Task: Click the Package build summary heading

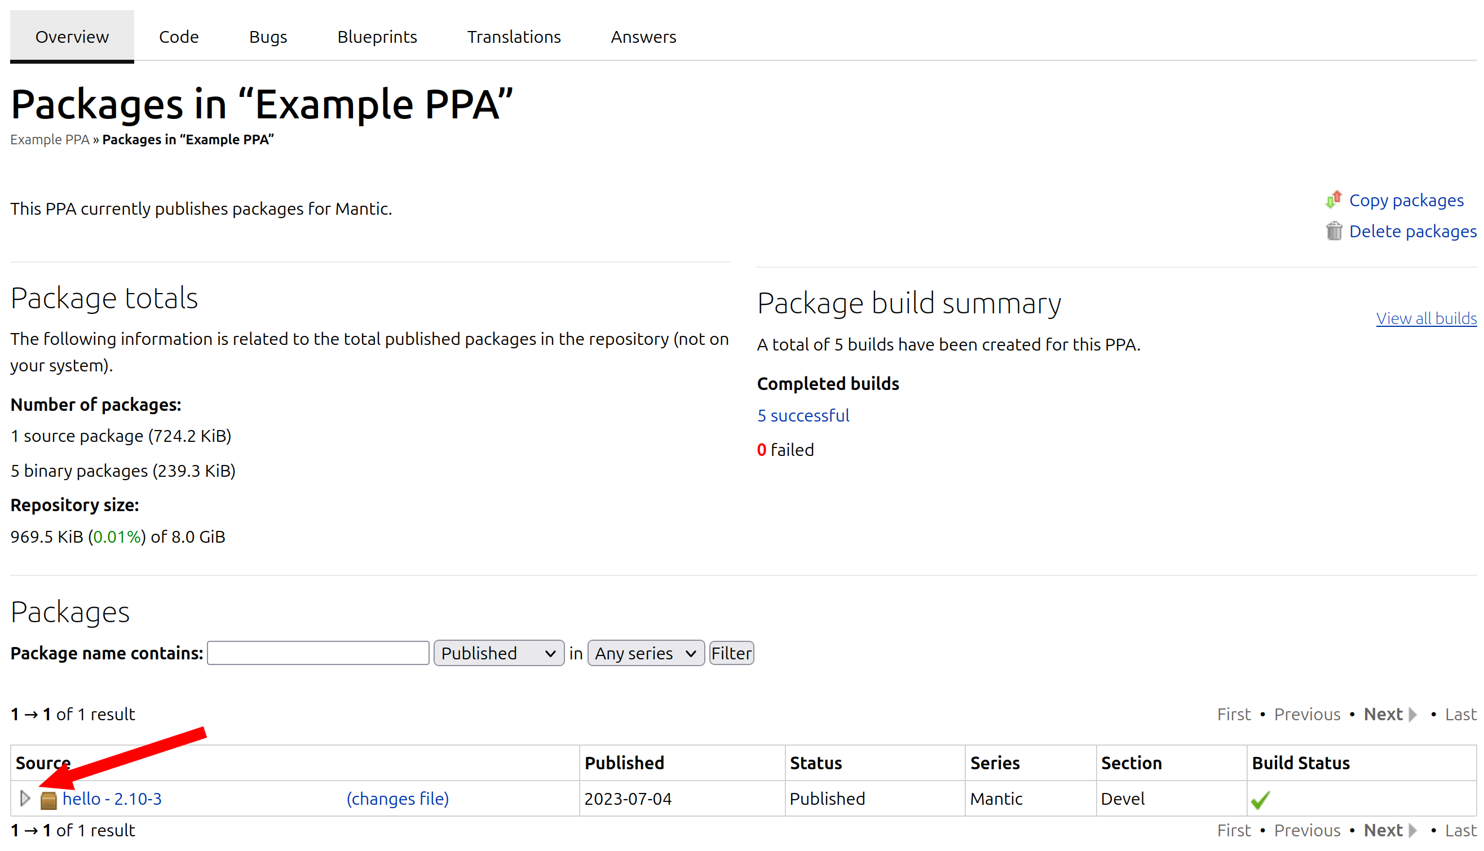Action: [909, 303]
